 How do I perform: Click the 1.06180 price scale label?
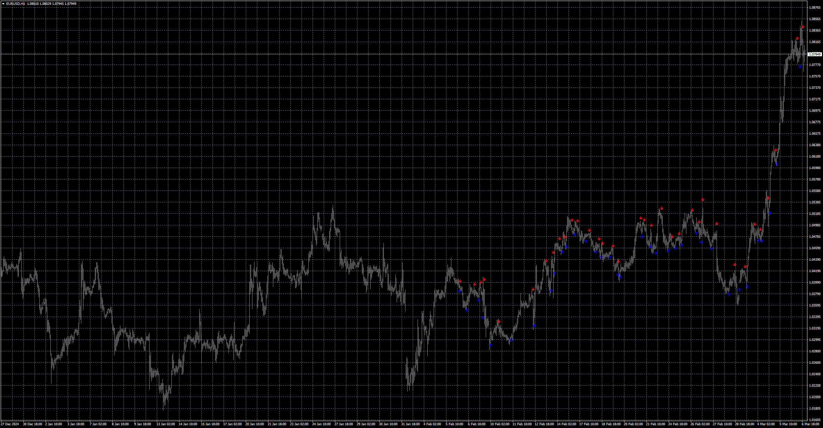815,157
